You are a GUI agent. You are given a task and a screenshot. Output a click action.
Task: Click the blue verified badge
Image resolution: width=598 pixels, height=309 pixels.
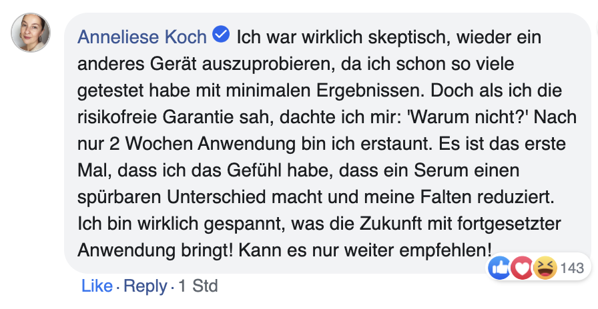pyautogui.click(x=221, y=34)
